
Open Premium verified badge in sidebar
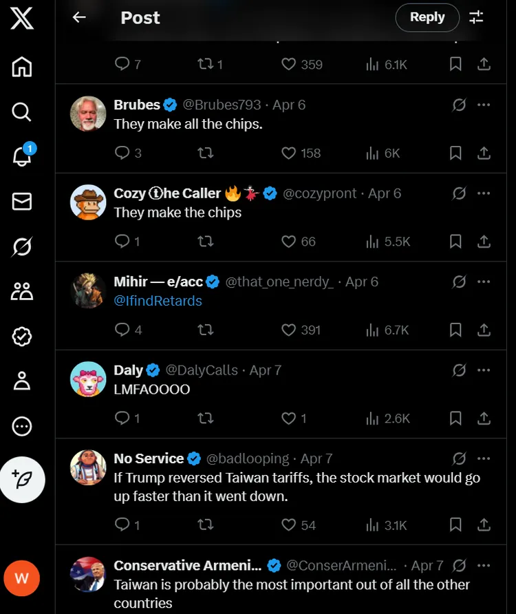pyautogui.click(x=22, y=336)
